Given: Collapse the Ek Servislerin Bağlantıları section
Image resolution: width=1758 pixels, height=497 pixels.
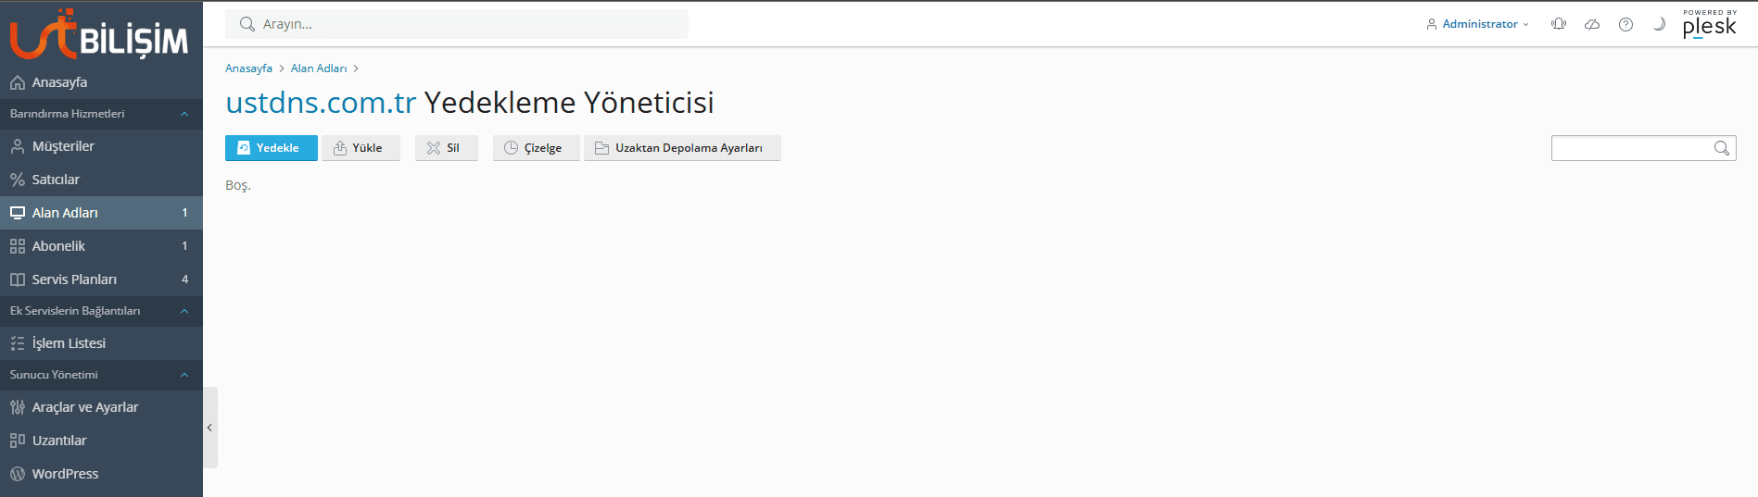Looking at the screenshot, I should (184, 311).
